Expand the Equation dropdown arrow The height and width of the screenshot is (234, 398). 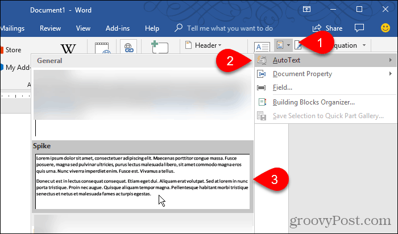364,45
